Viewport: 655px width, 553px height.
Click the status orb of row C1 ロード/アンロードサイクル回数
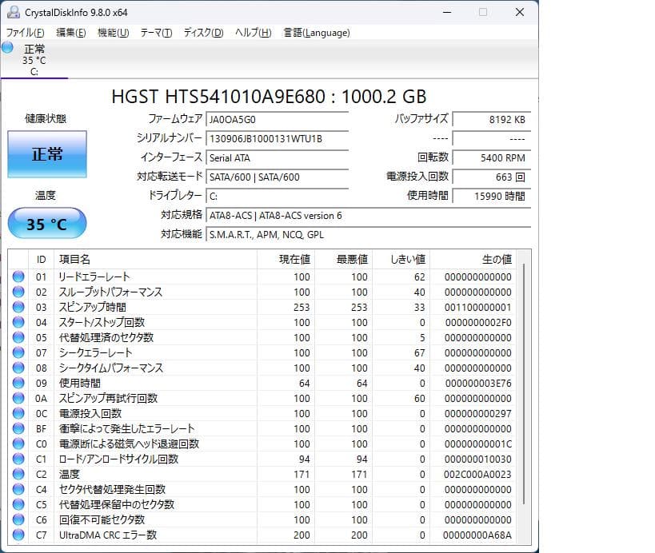[18, 458]
